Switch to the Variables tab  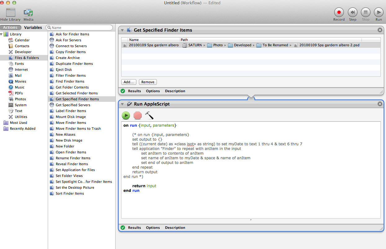pos(33,28)
